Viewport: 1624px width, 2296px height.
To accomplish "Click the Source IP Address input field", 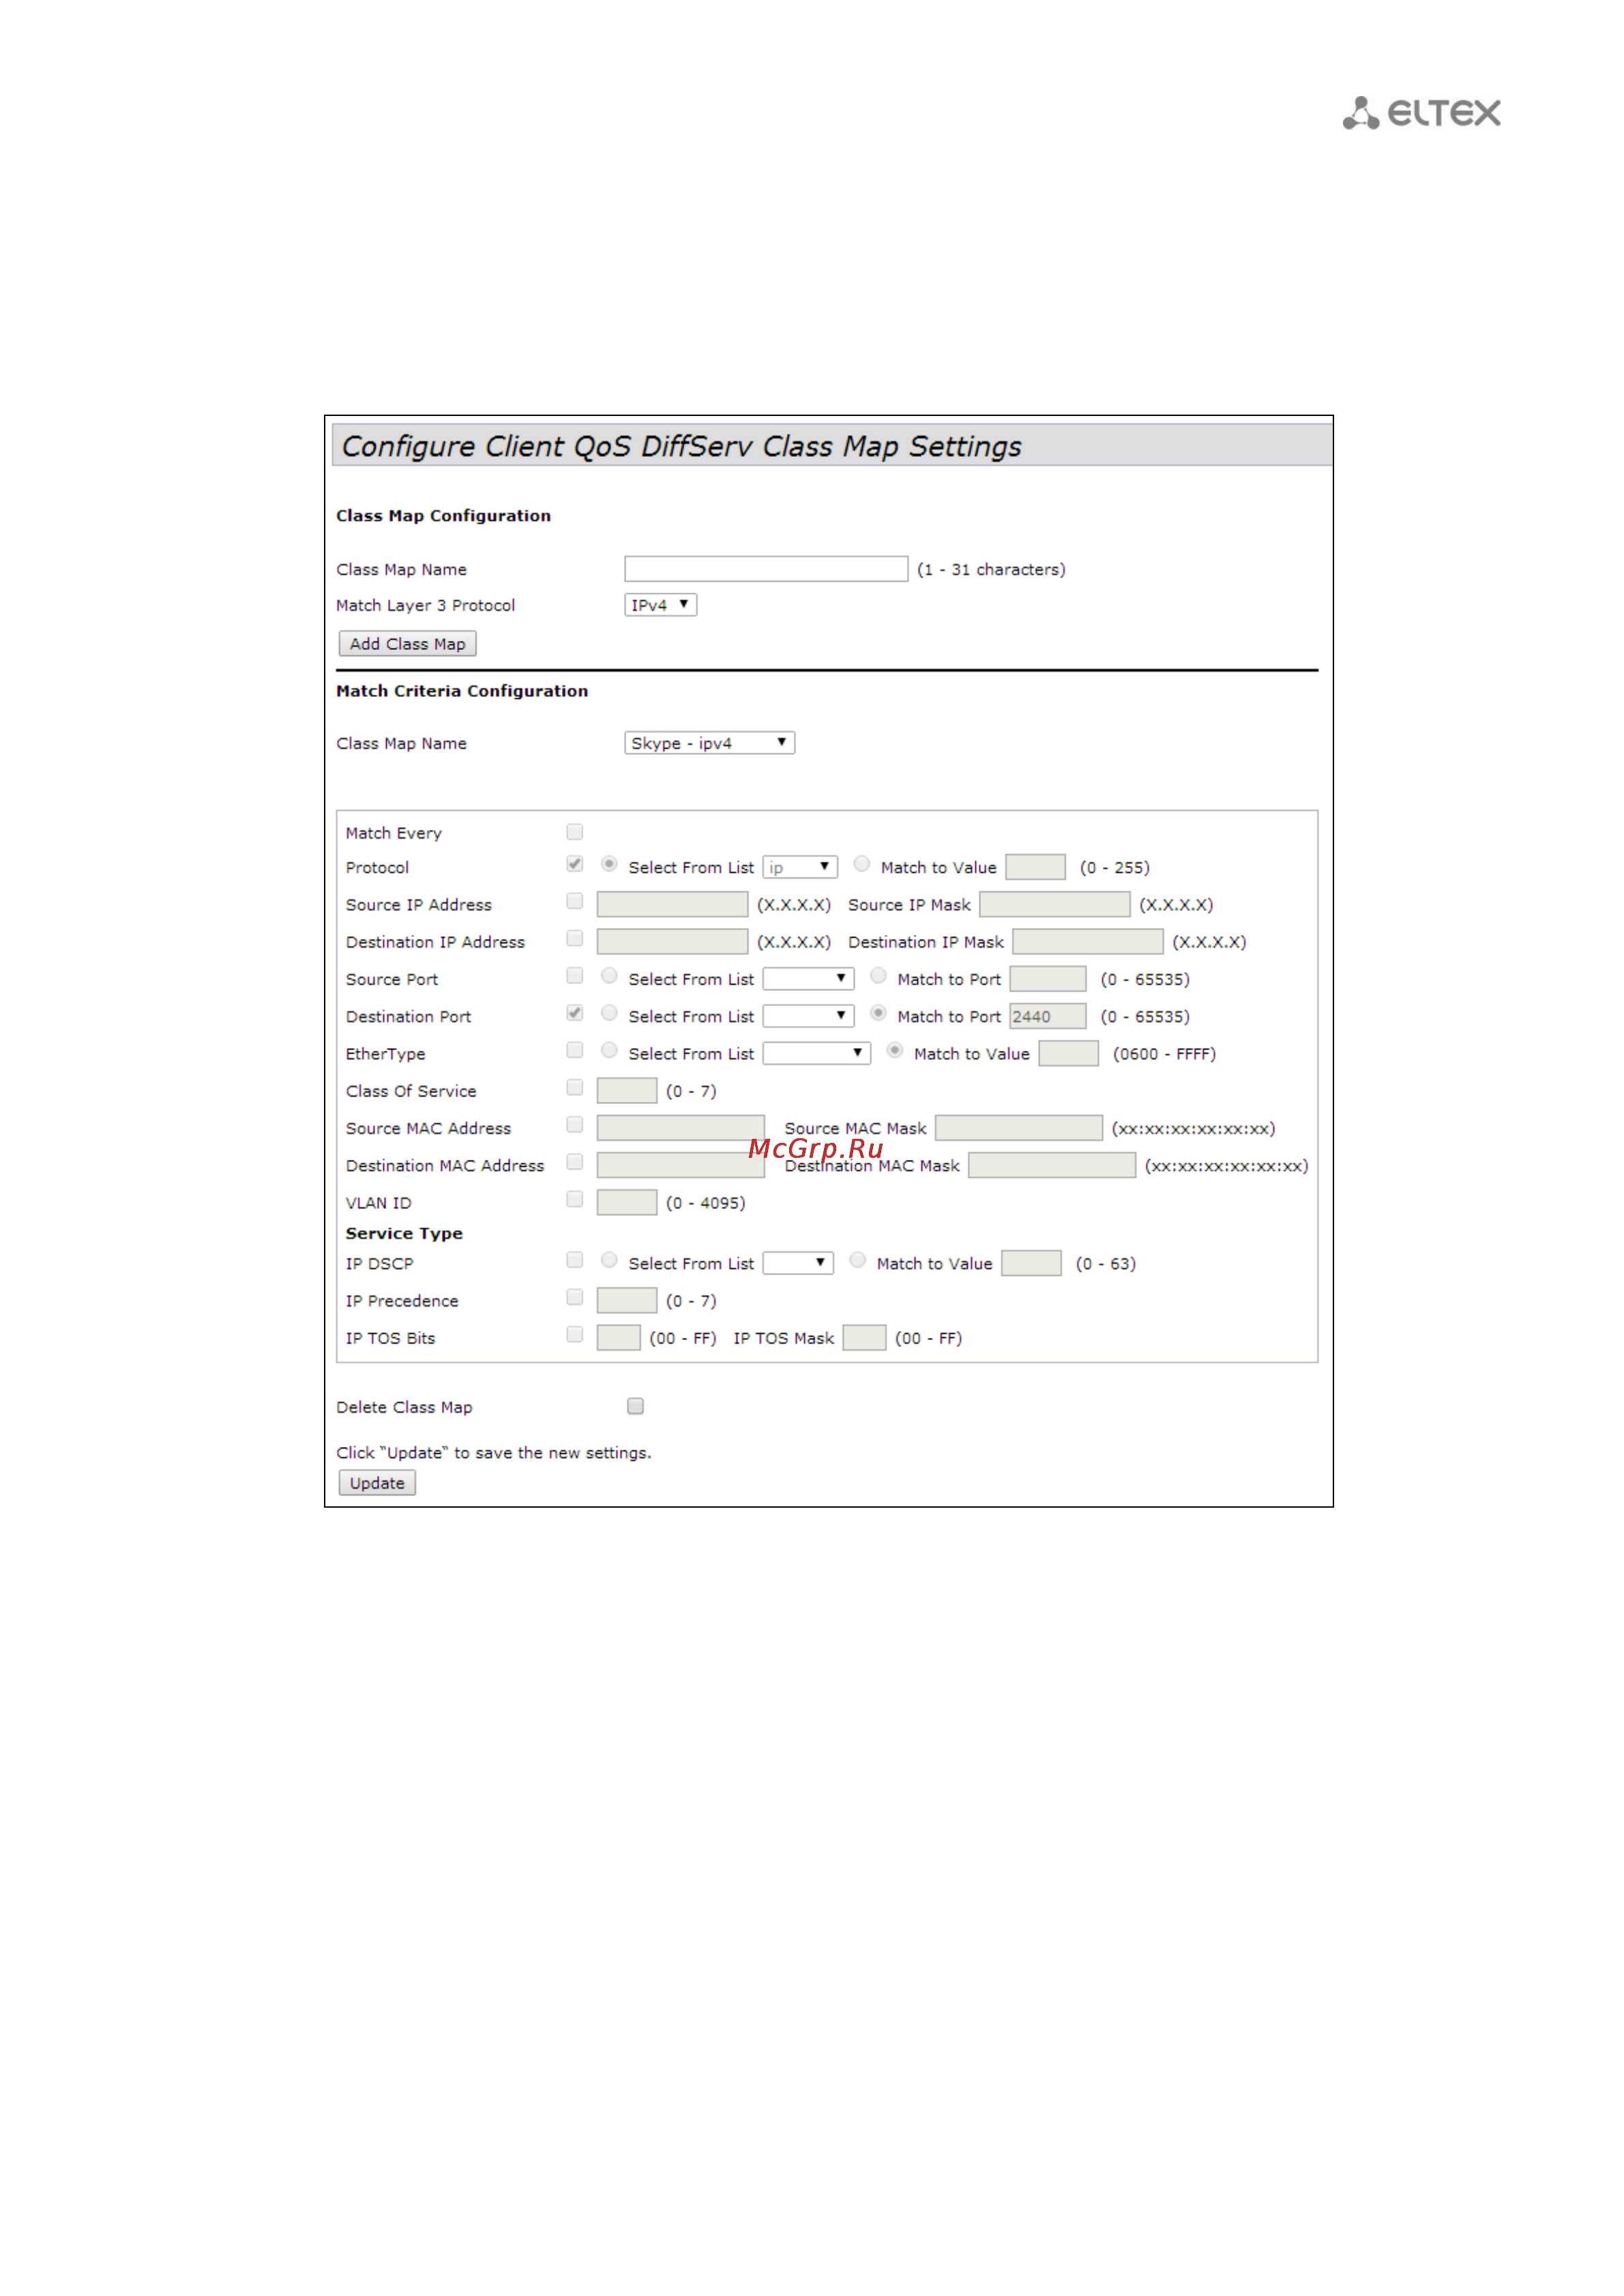I will 672,905.
